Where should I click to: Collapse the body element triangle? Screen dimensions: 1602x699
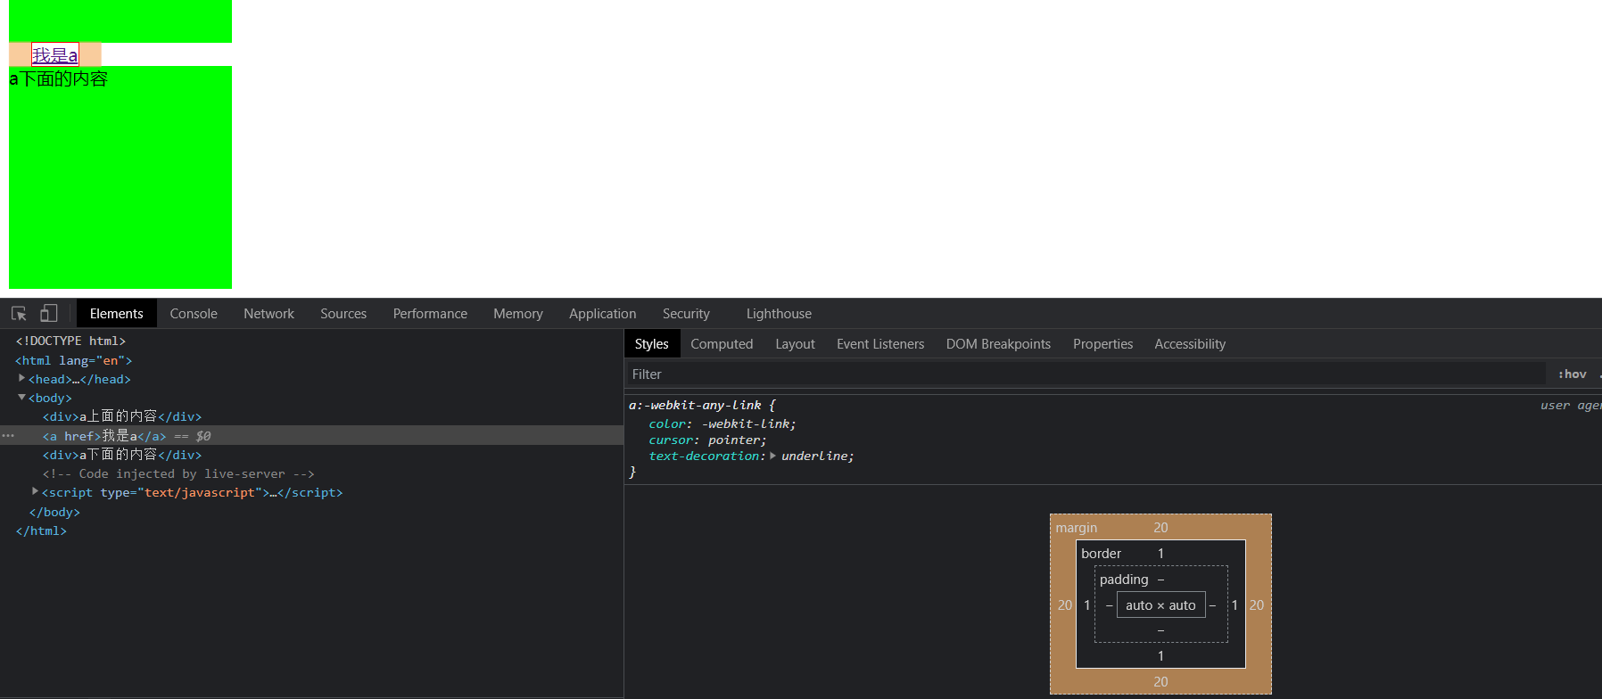click(x=21, y=397)
